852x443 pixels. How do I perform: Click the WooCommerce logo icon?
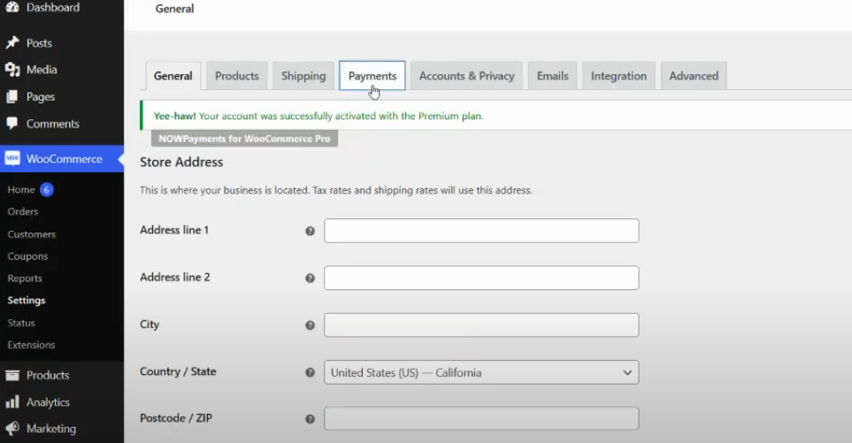[x=12, y=159]
